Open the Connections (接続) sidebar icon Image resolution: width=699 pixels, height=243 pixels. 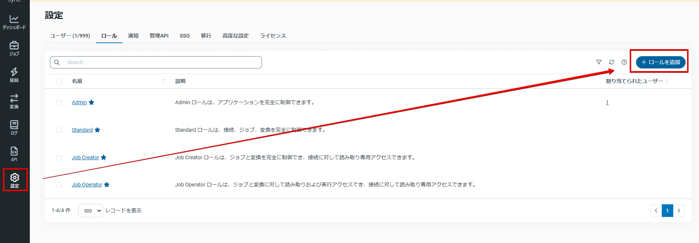[x=14, y=75]
